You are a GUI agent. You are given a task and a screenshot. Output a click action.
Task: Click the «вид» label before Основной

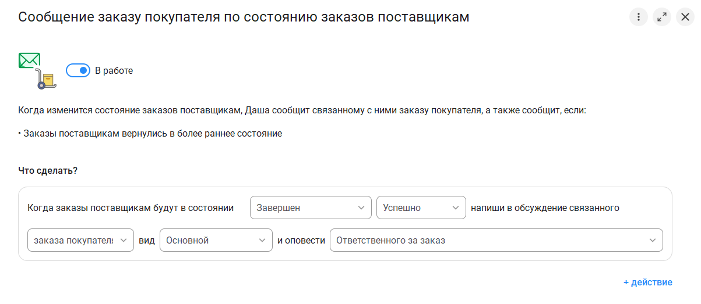147,240
